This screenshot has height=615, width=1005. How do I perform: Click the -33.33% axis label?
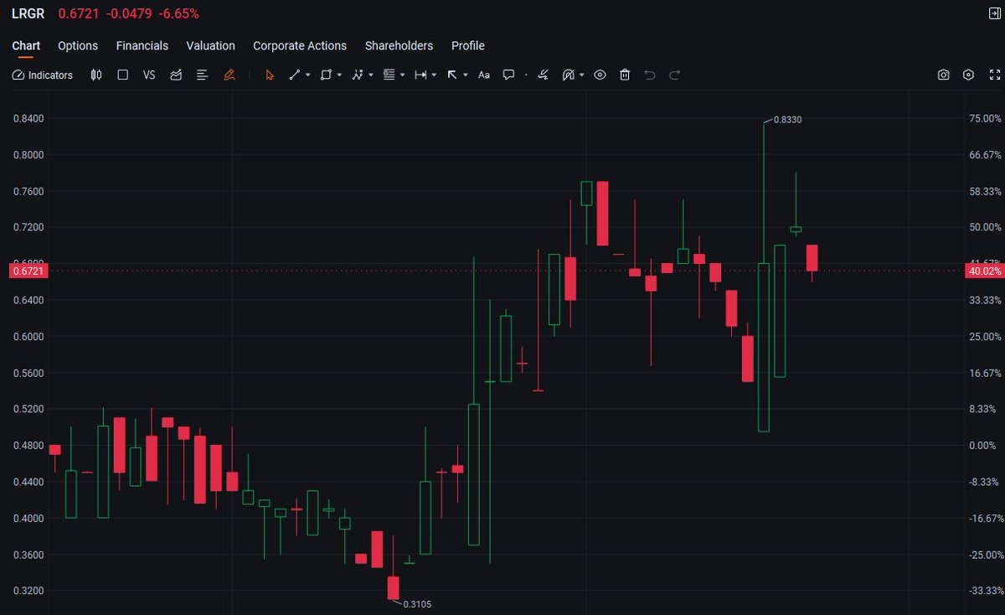(985, 591)
